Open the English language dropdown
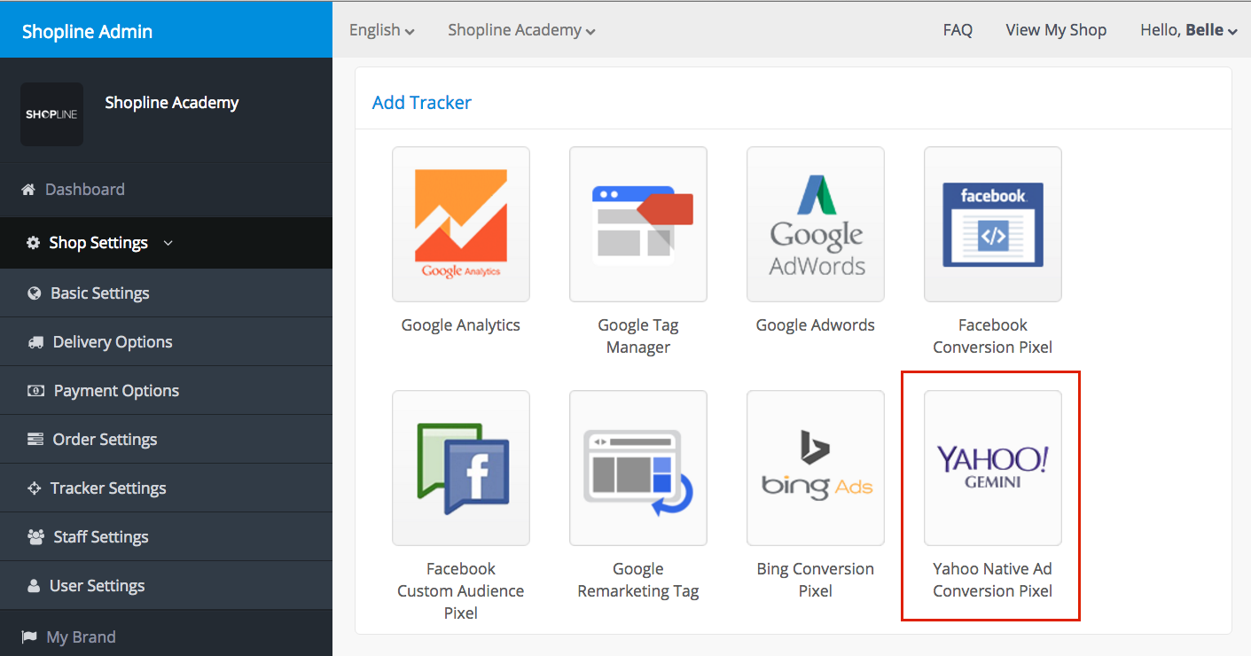Image resolution: width=1251 pixels, height=656 pixels. click(382, 30)
